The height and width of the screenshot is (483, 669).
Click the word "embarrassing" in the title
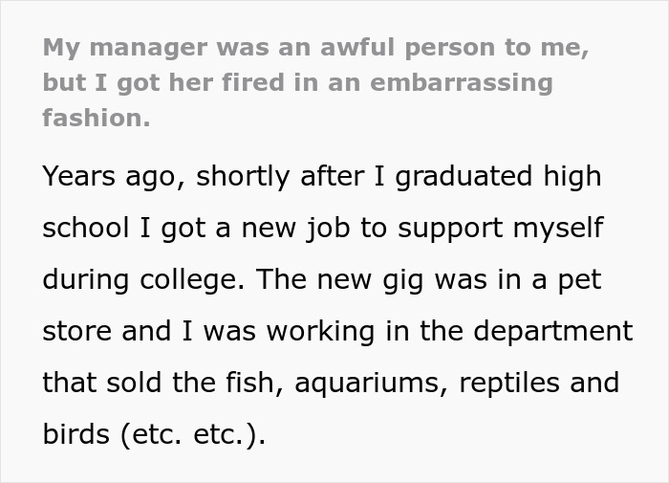[461, 82]
